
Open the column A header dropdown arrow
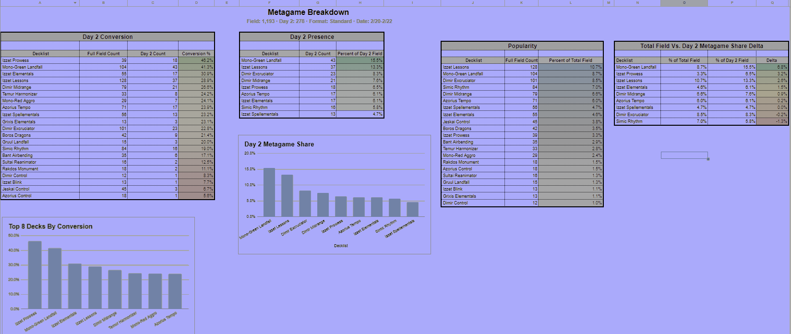coord(75,3)
